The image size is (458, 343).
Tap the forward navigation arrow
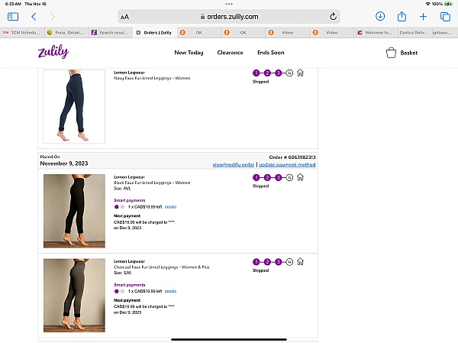coord(53,17)
